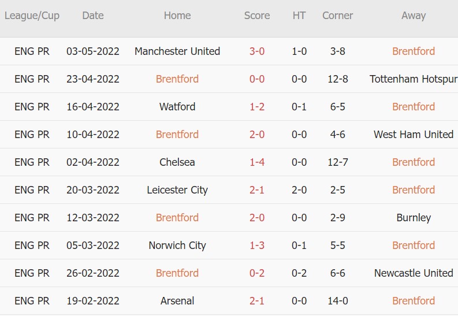The image size is (458, 316).
Task: Click the Score column header
Action: [257, 16]
